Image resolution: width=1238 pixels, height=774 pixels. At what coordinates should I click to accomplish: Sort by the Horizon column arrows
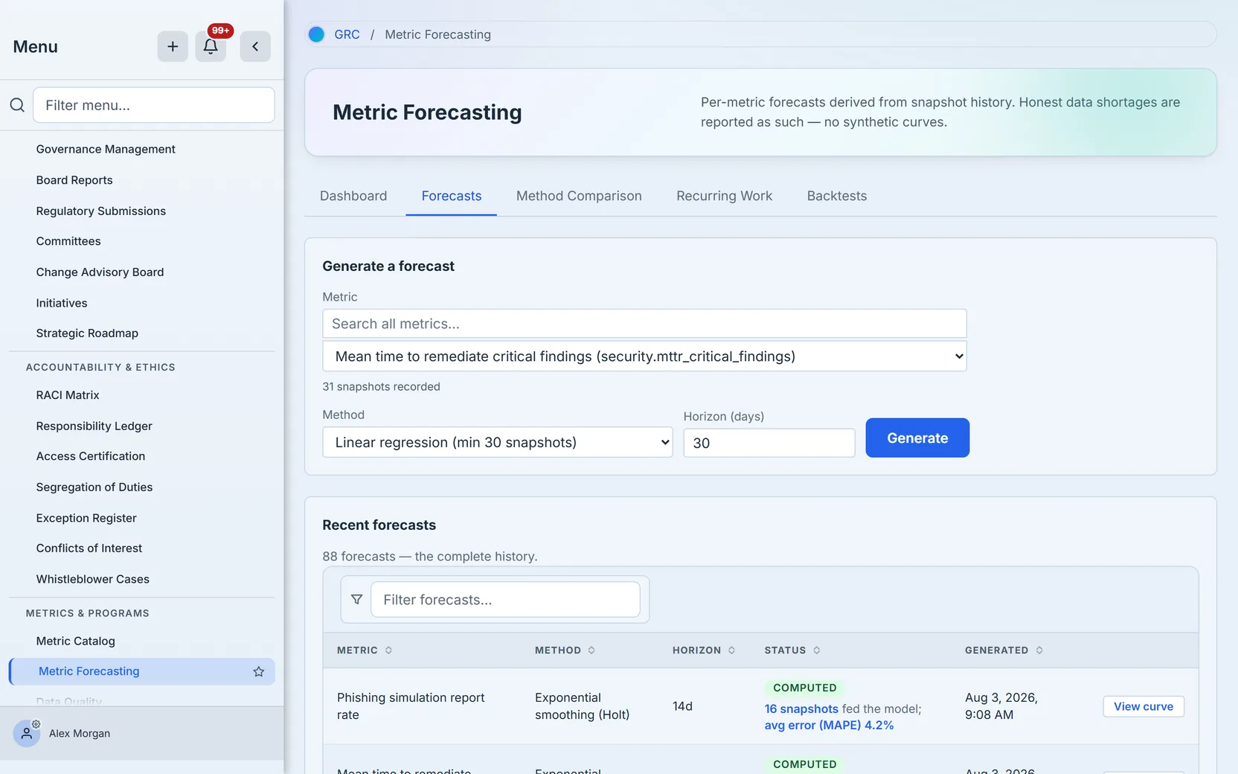point(731,650)
